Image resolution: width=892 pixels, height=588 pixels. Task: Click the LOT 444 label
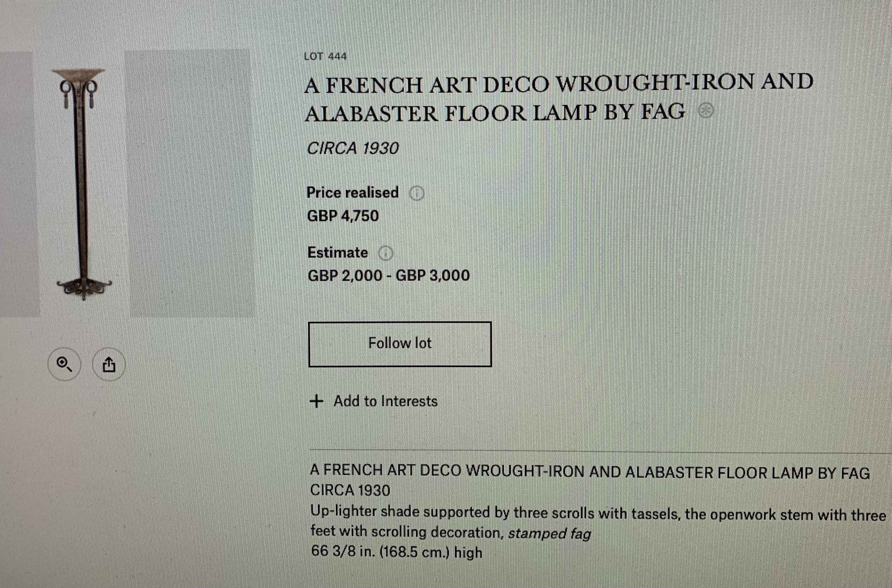click(325, 56)
